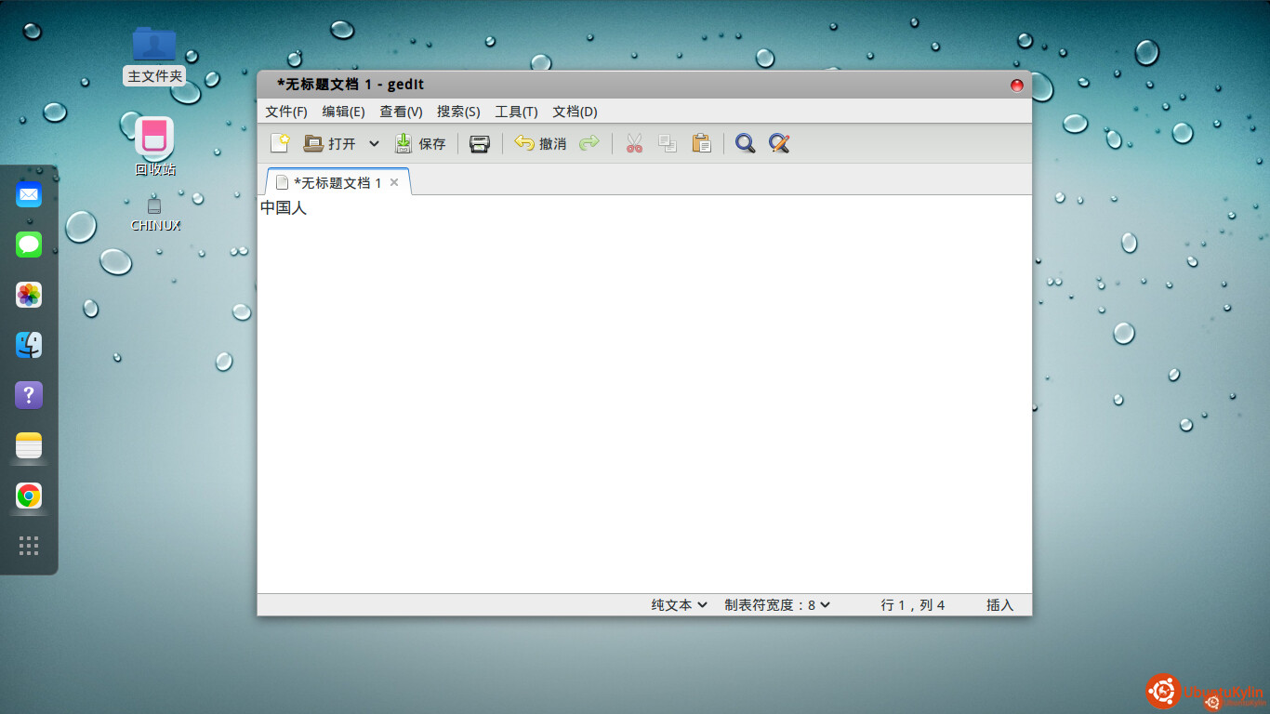Close the 无标题文档 1 tab
1270x714 pixels.
tap(394, 182)
